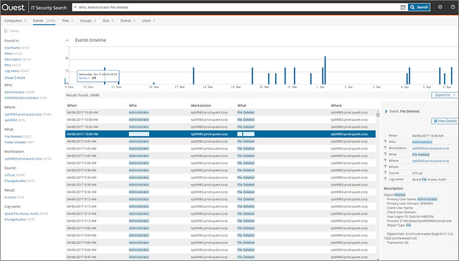Click the Show 5 more link
459x261 pixels.
14,78
